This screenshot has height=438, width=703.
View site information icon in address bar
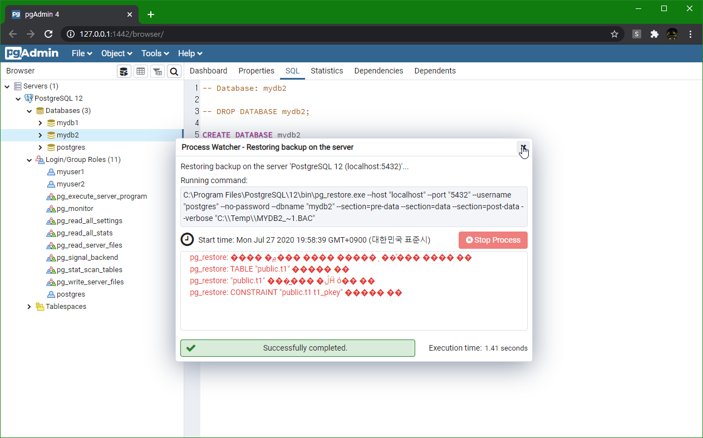(x=71, y=34)
